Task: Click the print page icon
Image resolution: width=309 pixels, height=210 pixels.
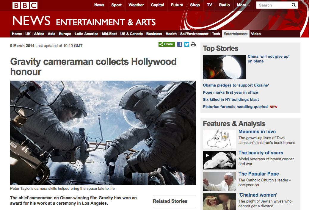Action: (x=193, y=44)
